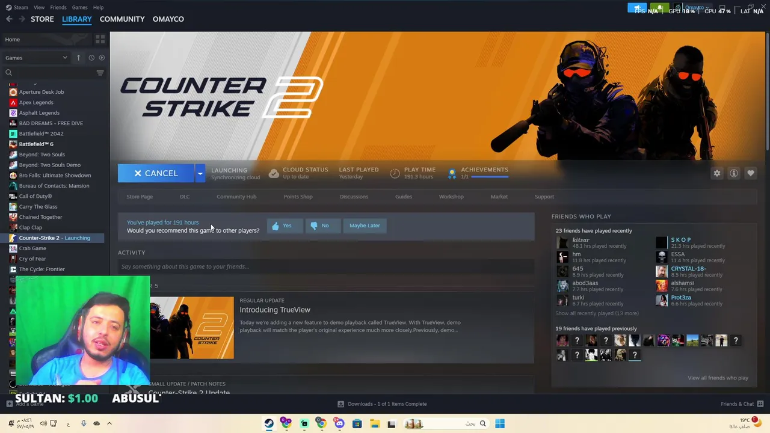The height and width of the screenshot is (433, 770).
Task: Open File Explorer from Windows taskbar
Action: pos(374,423)
